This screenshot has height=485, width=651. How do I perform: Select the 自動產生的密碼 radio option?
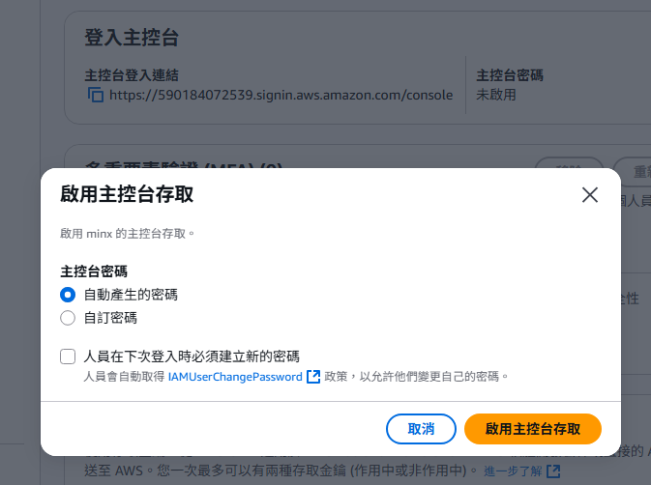[x=68, y=295]
